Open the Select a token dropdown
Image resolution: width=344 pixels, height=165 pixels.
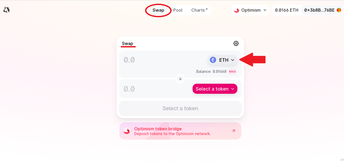pyautogui.click(x=215, y=89)
